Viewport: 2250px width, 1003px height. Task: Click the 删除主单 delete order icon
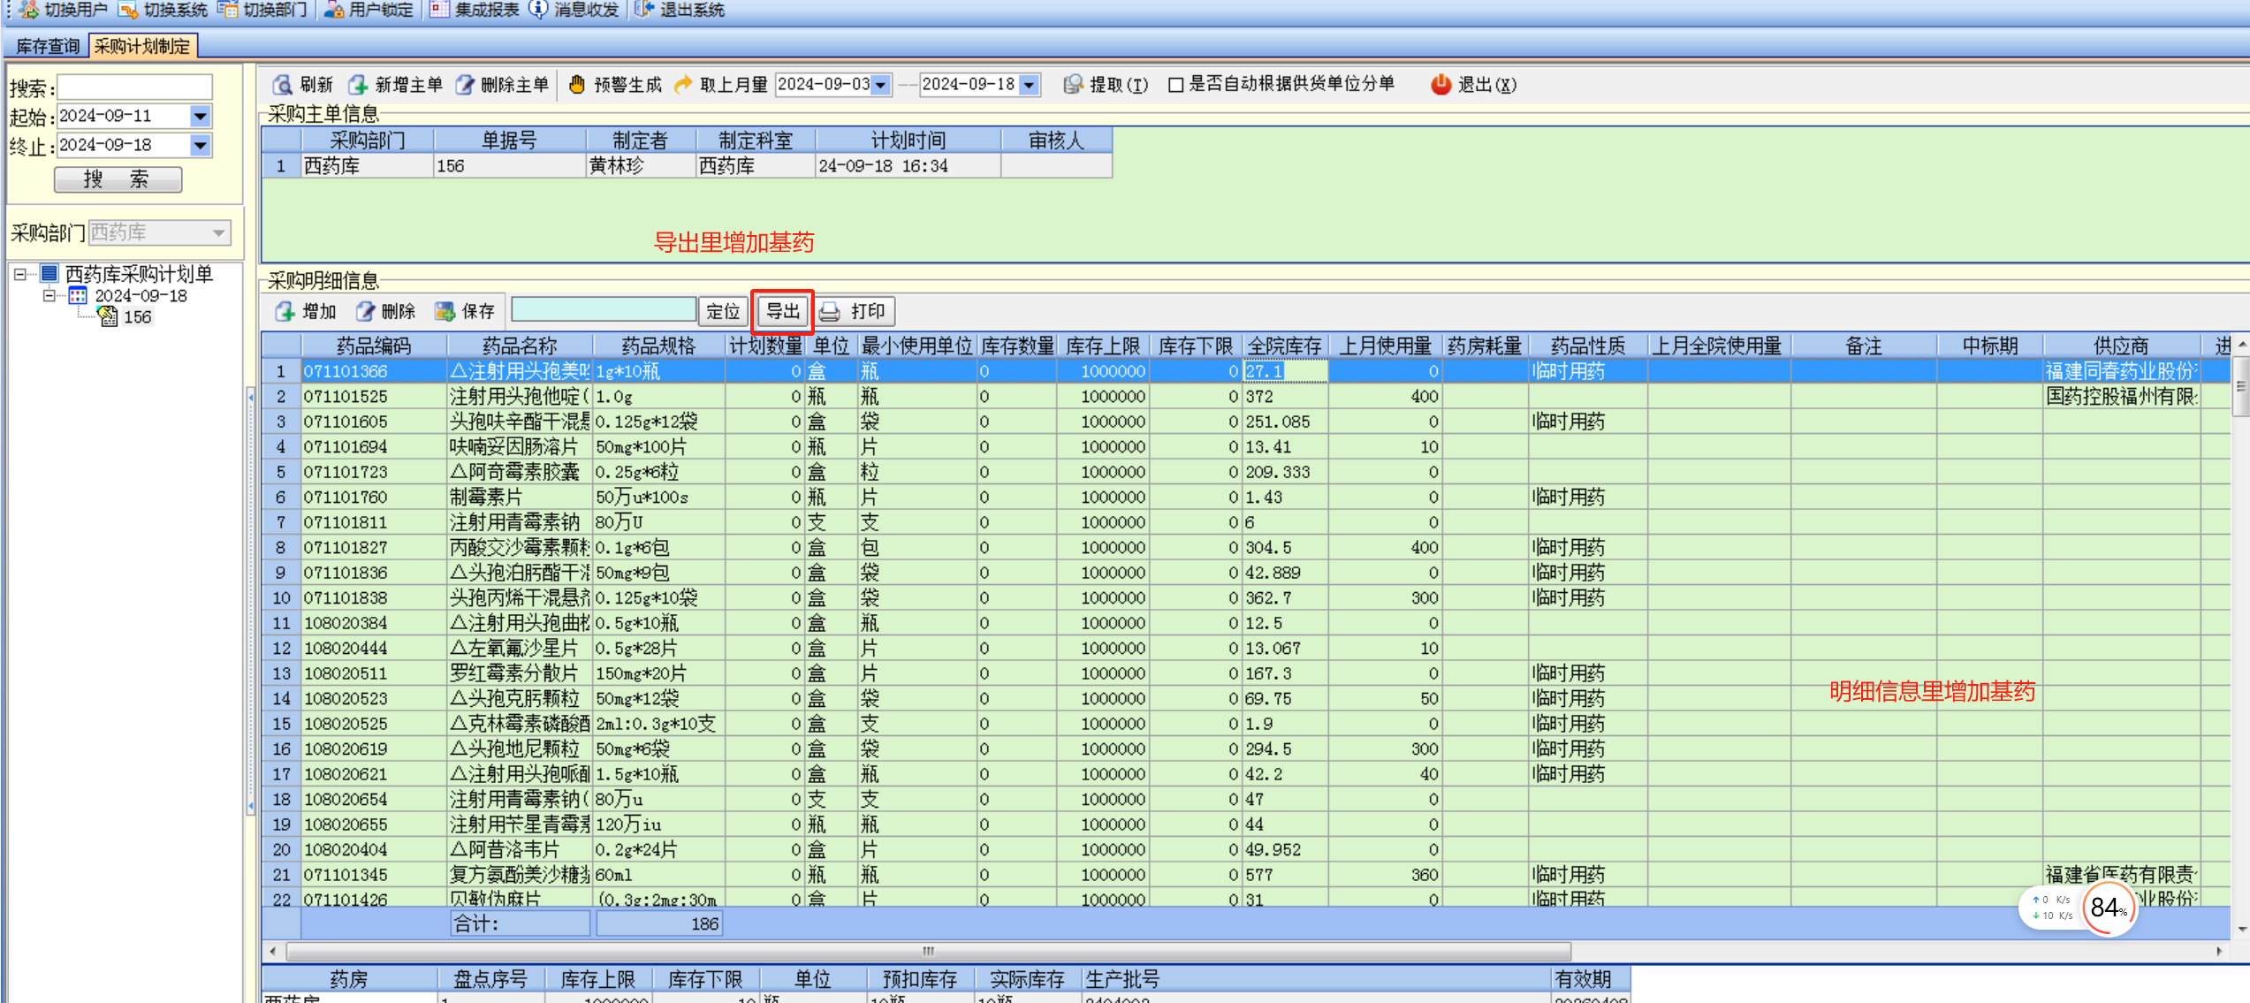click(465, 85)
